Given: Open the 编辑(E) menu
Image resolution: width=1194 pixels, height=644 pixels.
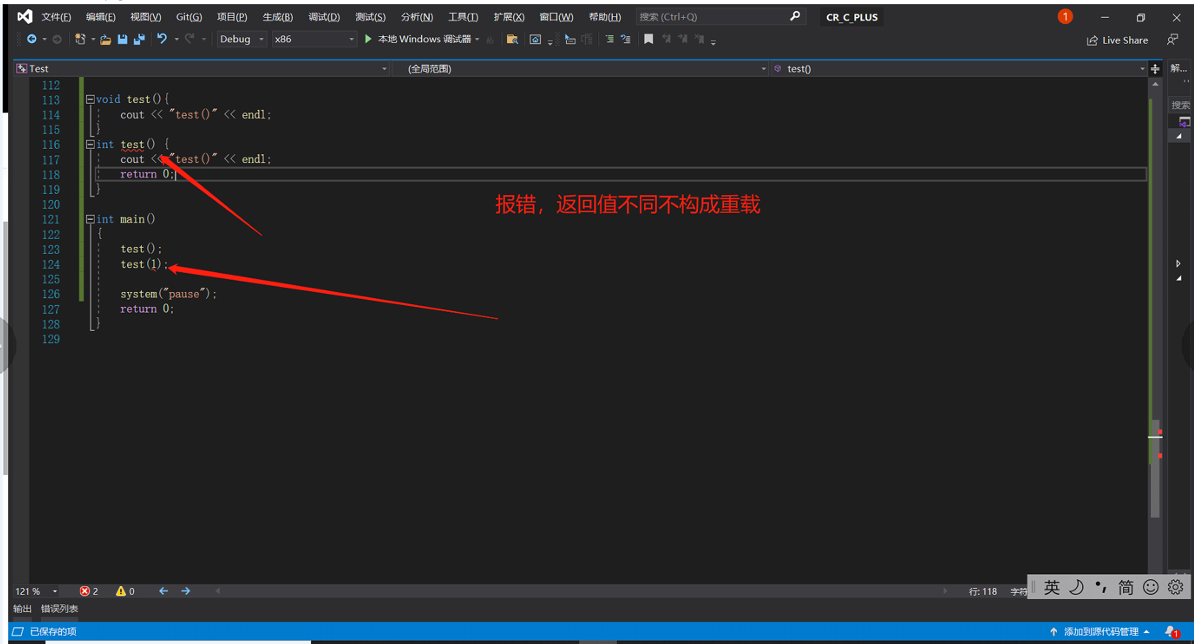Looking at the screenshot, I should (x=100, y=17).
